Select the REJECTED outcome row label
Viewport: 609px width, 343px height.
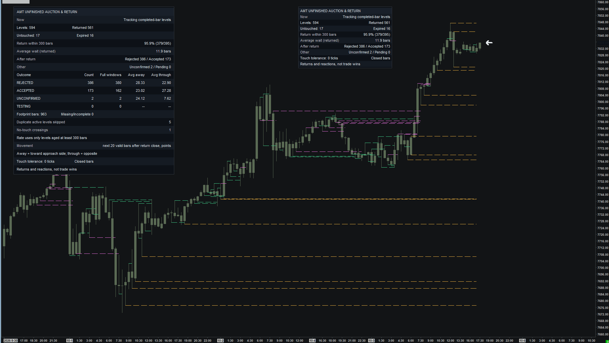[25, 83]
